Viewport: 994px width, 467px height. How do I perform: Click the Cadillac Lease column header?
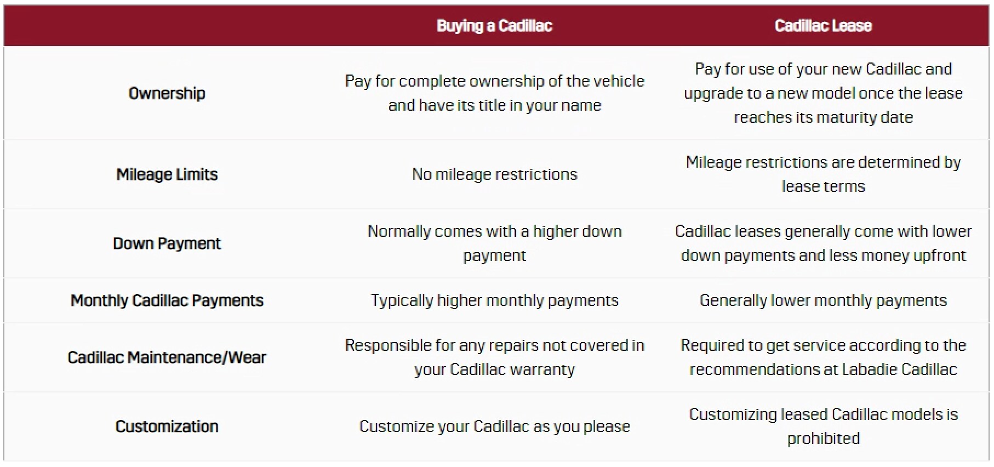(x=823, y=26)
